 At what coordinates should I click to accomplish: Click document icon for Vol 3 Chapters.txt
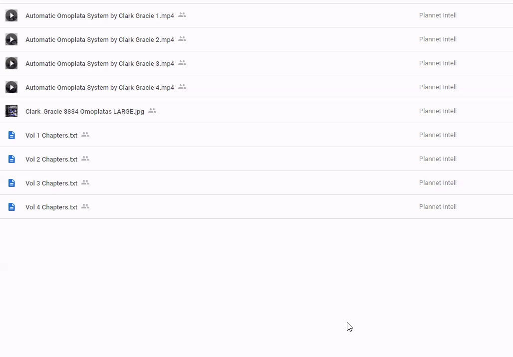[11, 183]
